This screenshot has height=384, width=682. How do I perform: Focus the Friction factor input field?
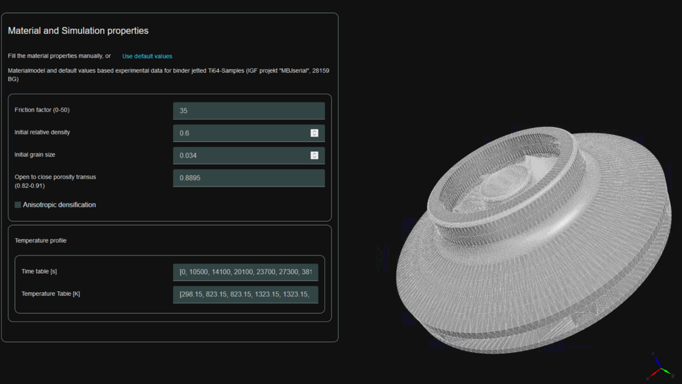click(x=248, y=111)
